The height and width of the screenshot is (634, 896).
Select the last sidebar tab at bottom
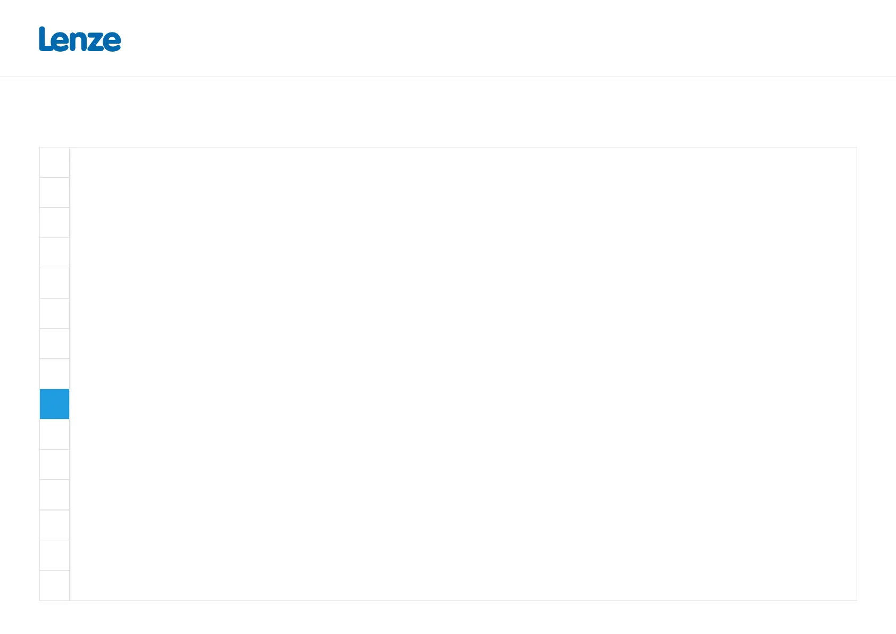(54, 586)
